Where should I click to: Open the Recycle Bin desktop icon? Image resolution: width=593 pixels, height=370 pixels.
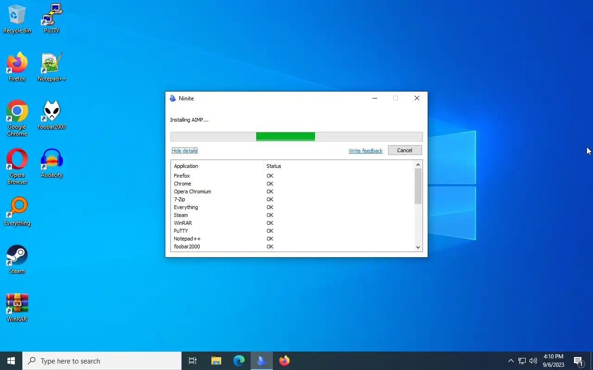click(x=17, y=19)
